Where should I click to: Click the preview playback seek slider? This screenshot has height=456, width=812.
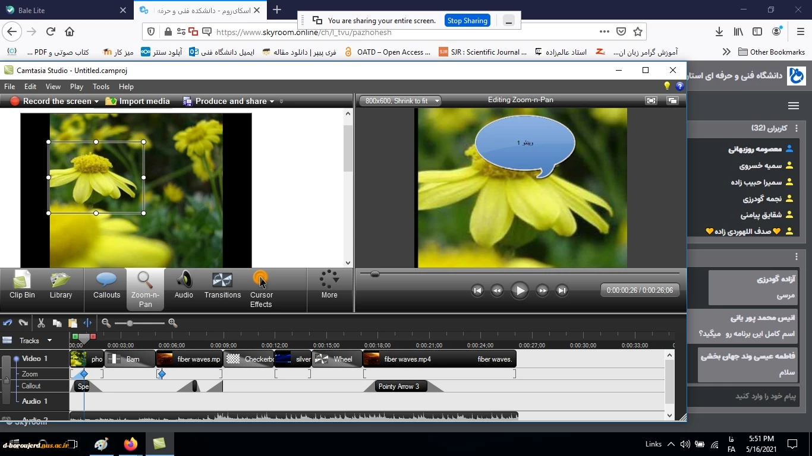coord(375,274)
